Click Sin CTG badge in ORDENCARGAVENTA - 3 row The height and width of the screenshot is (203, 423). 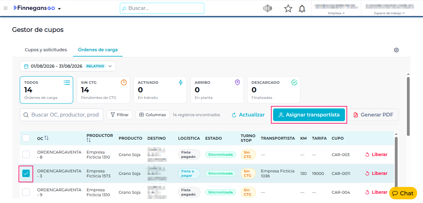248,173
